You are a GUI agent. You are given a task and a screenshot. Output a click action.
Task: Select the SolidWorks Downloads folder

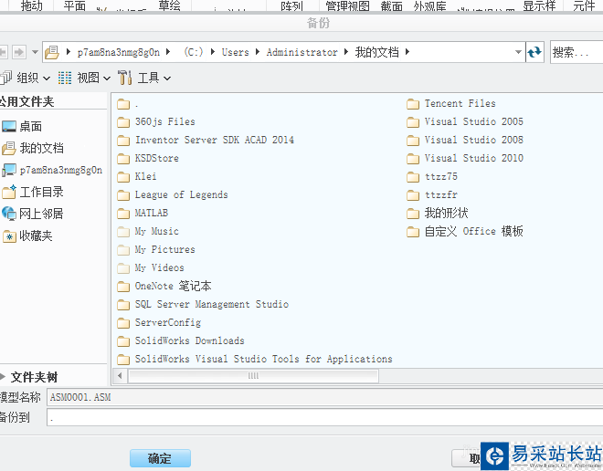tap(181, 340)
